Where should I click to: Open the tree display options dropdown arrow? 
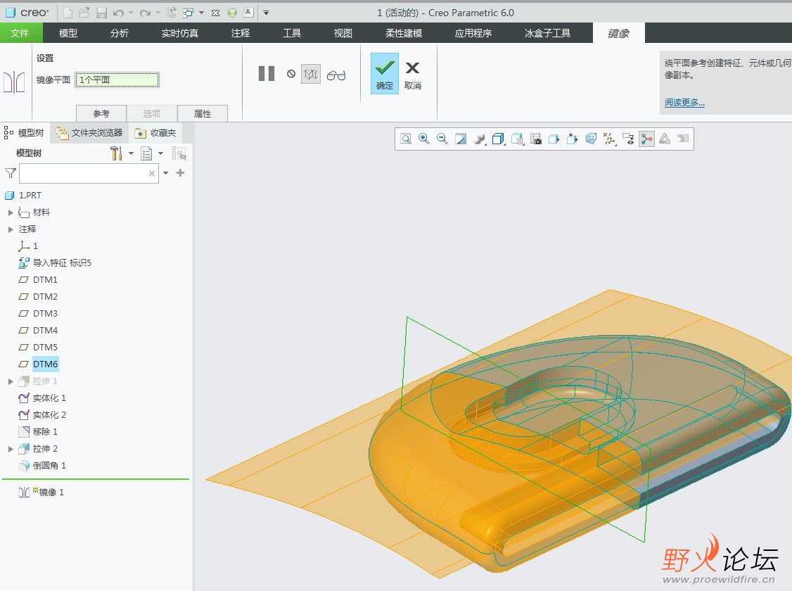tap(160, 153)
